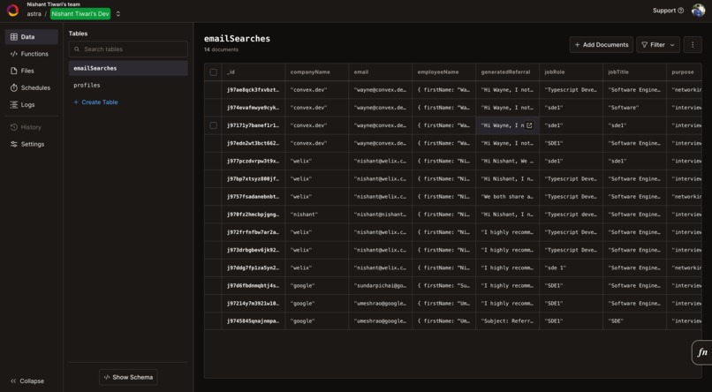Click the employeeName column header
Viewport: 712px width, 392px height.
(443, 72)
